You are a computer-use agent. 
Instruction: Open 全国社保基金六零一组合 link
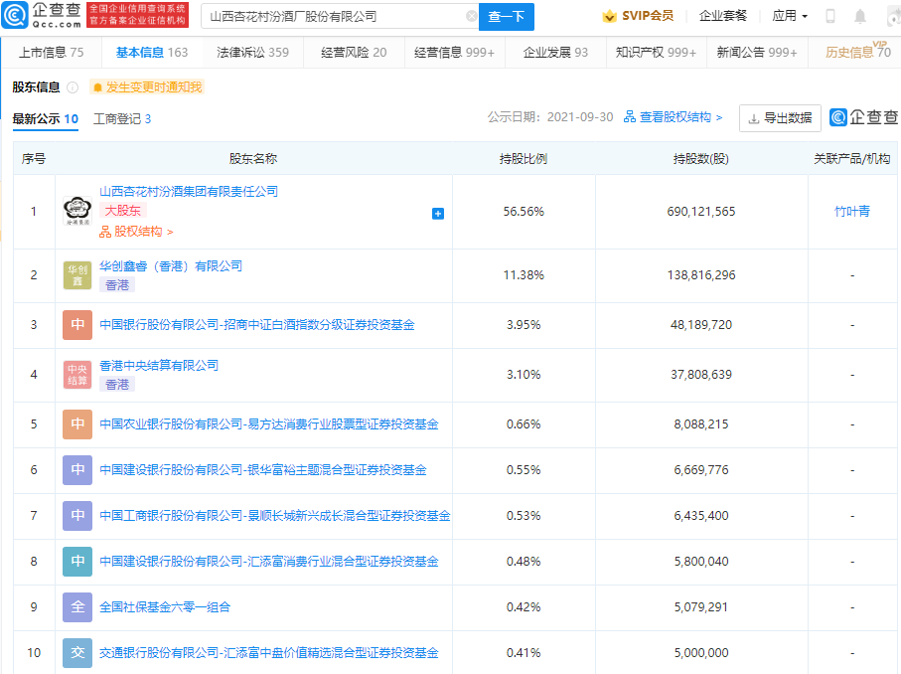point(165,607)
